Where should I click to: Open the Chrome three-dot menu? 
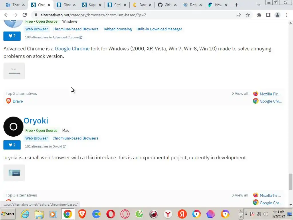pyautogui.click(x=287, y=15)
